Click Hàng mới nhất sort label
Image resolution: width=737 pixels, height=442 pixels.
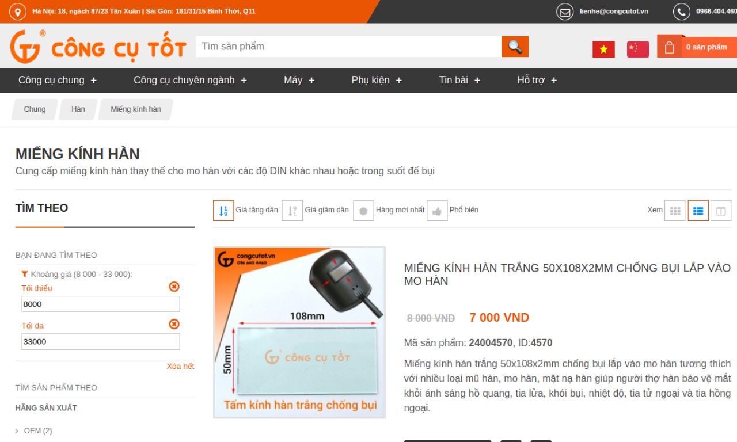click(400, 210)
